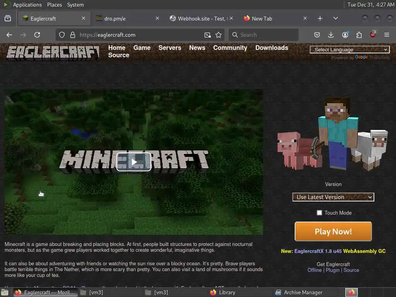This screenshot has width=396, height=297.
Task: Bookmark this page with the star icon
Action: 218,35
